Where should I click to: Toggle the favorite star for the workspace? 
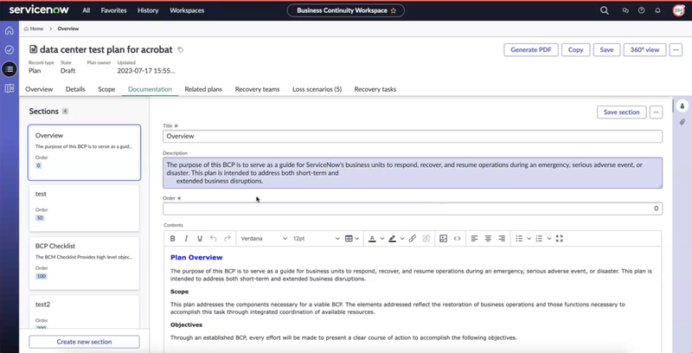click(x=394, y=10)
